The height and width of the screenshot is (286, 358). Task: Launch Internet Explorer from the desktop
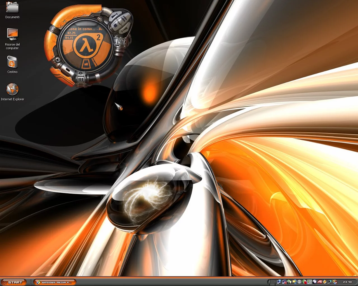click(x=12, y=89)
